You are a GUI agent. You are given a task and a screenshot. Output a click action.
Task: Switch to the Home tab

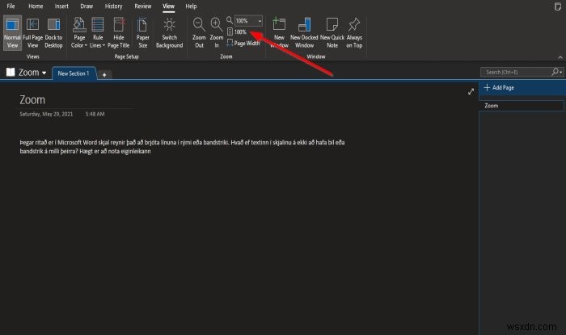(36, 6)
